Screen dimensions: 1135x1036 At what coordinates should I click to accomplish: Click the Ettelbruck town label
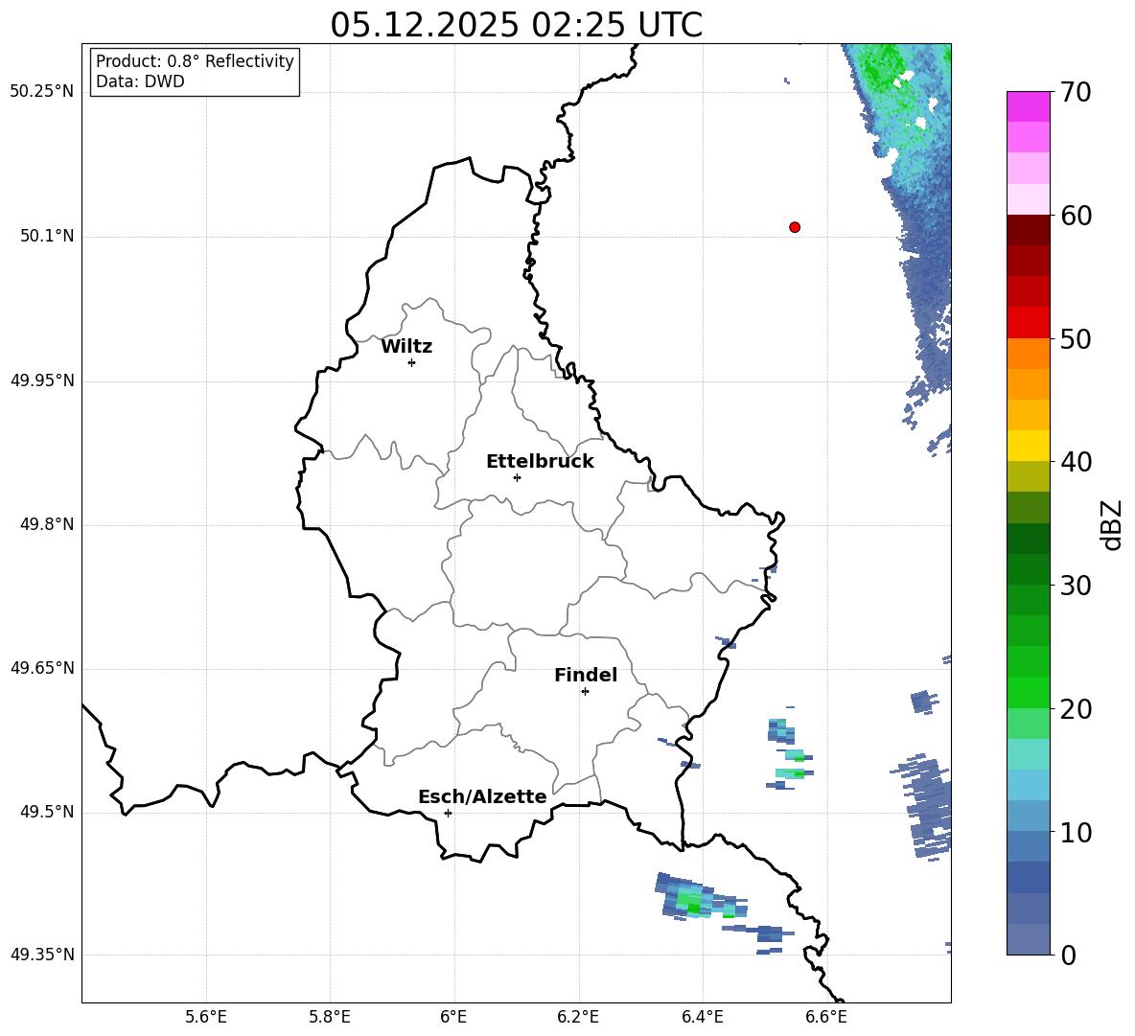pos(540,462)
